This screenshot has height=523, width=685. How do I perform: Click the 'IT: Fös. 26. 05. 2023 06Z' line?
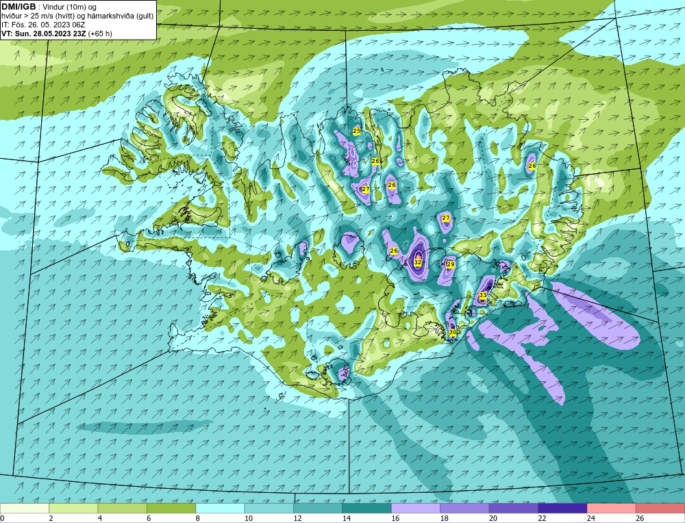43,25
